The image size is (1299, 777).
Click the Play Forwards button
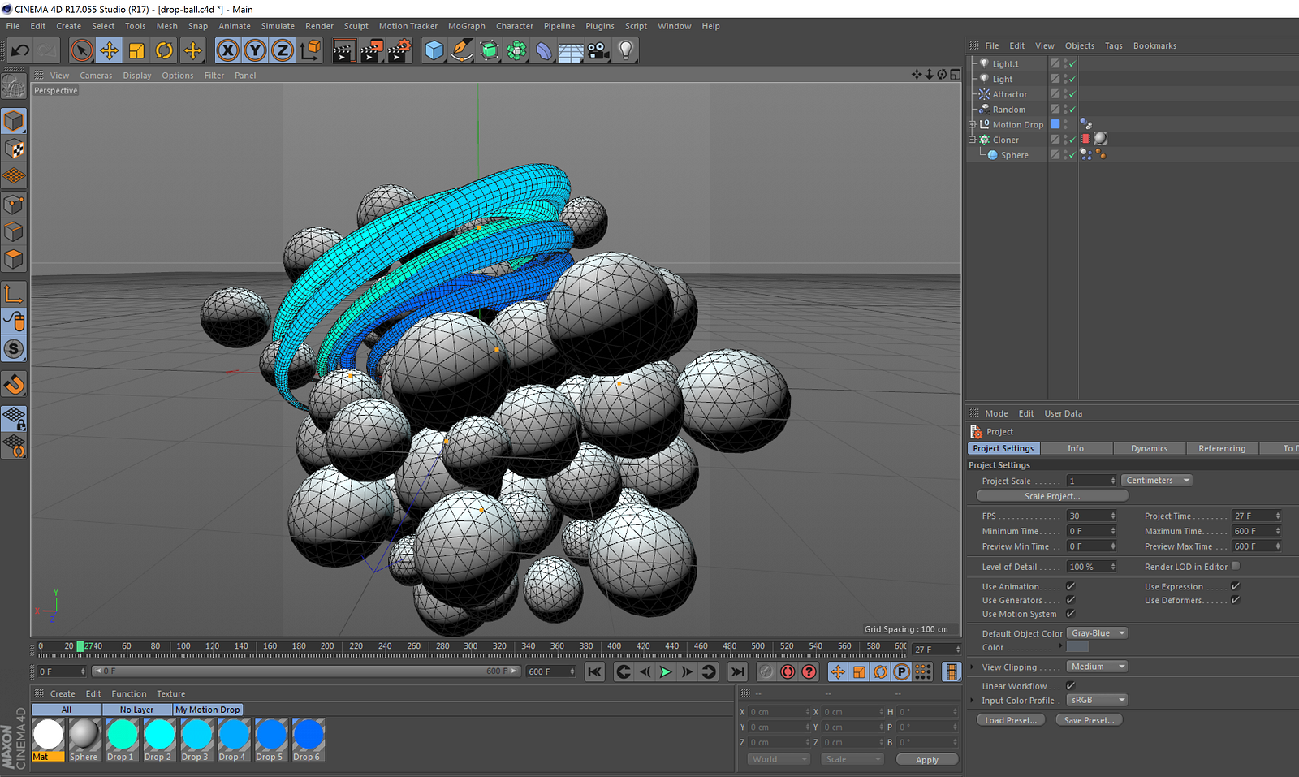pos(666,671)
